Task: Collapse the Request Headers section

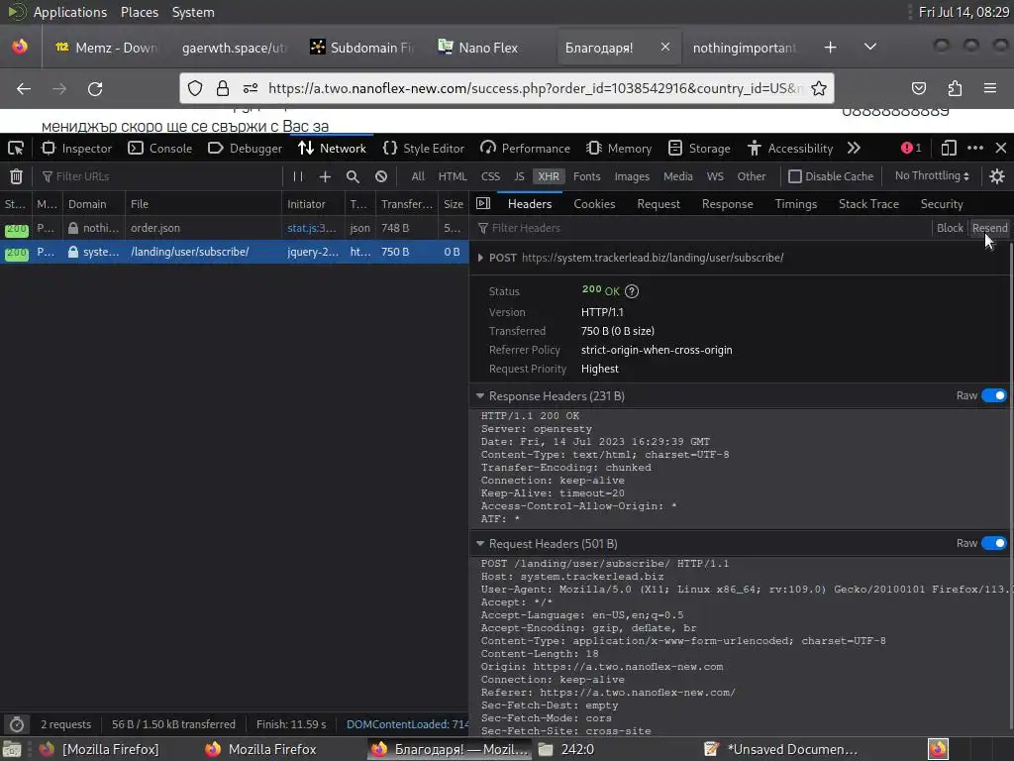Action: click(x=480, y=544)
